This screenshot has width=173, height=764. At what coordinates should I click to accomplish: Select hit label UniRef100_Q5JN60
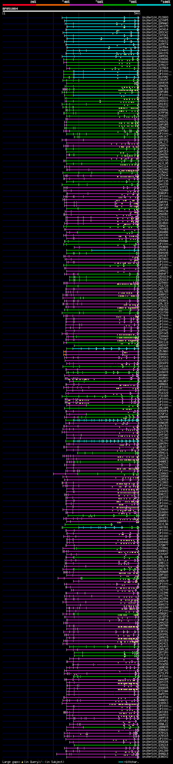point(155,352)
